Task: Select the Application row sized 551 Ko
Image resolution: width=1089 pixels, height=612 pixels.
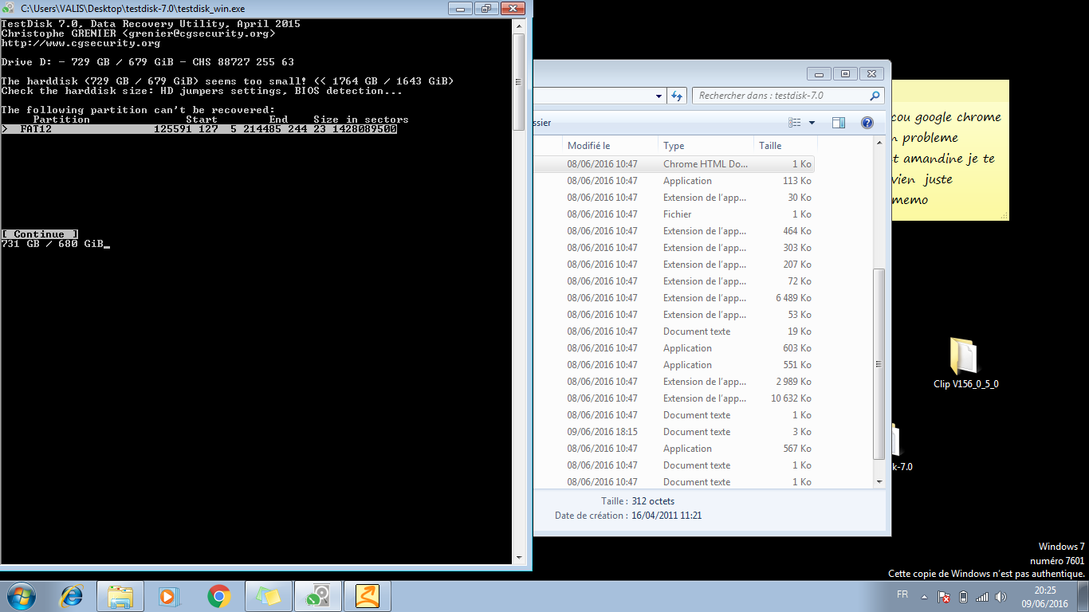Action: pyautogui.click(x=675, y=365)
